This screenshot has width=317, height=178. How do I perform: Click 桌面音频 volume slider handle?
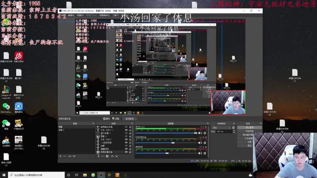(x=167, y=153)
